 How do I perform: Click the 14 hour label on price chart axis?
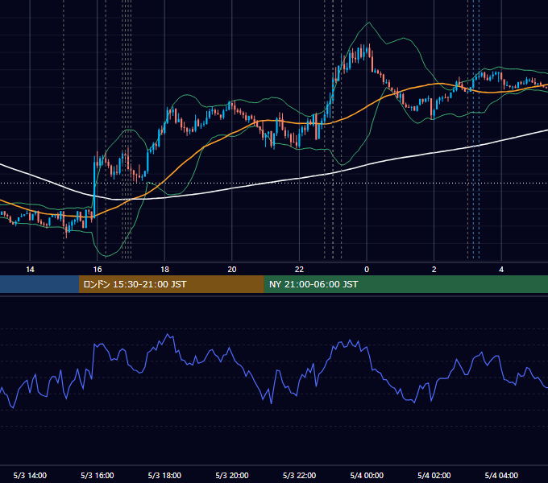30,270
